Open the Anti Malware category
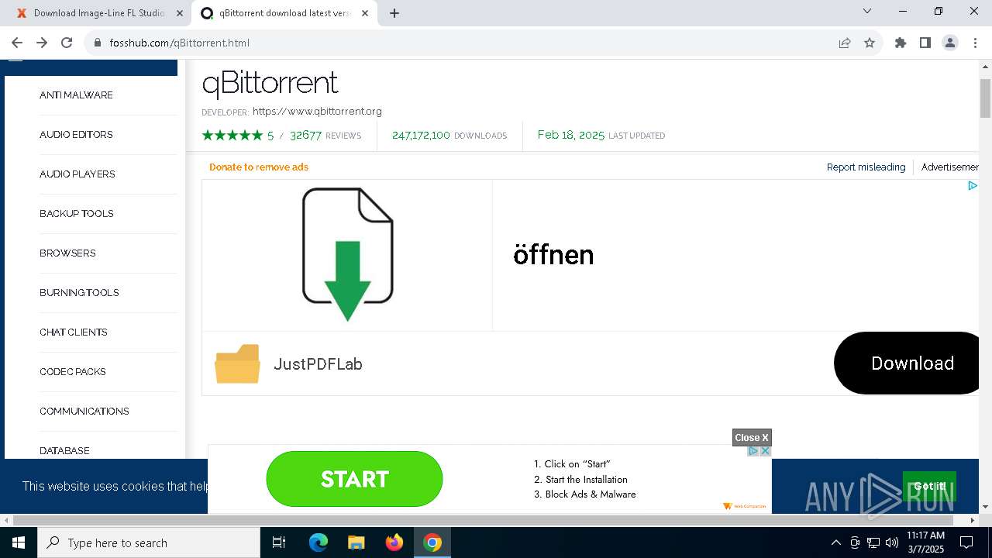992x558 pixels. pyautogui.click(x=76, y=95)
